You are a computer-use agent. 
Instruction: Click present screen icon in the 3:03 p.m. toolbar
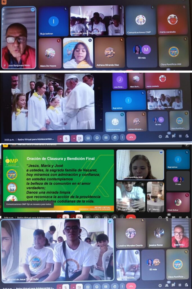[x=88, y=138]
